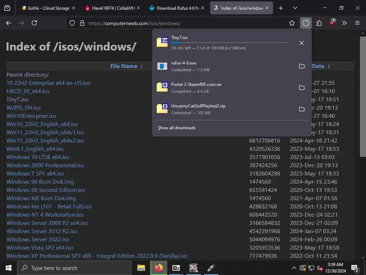
Task: Open Rufus USB icon in taskbar
Action: point(211,268)
